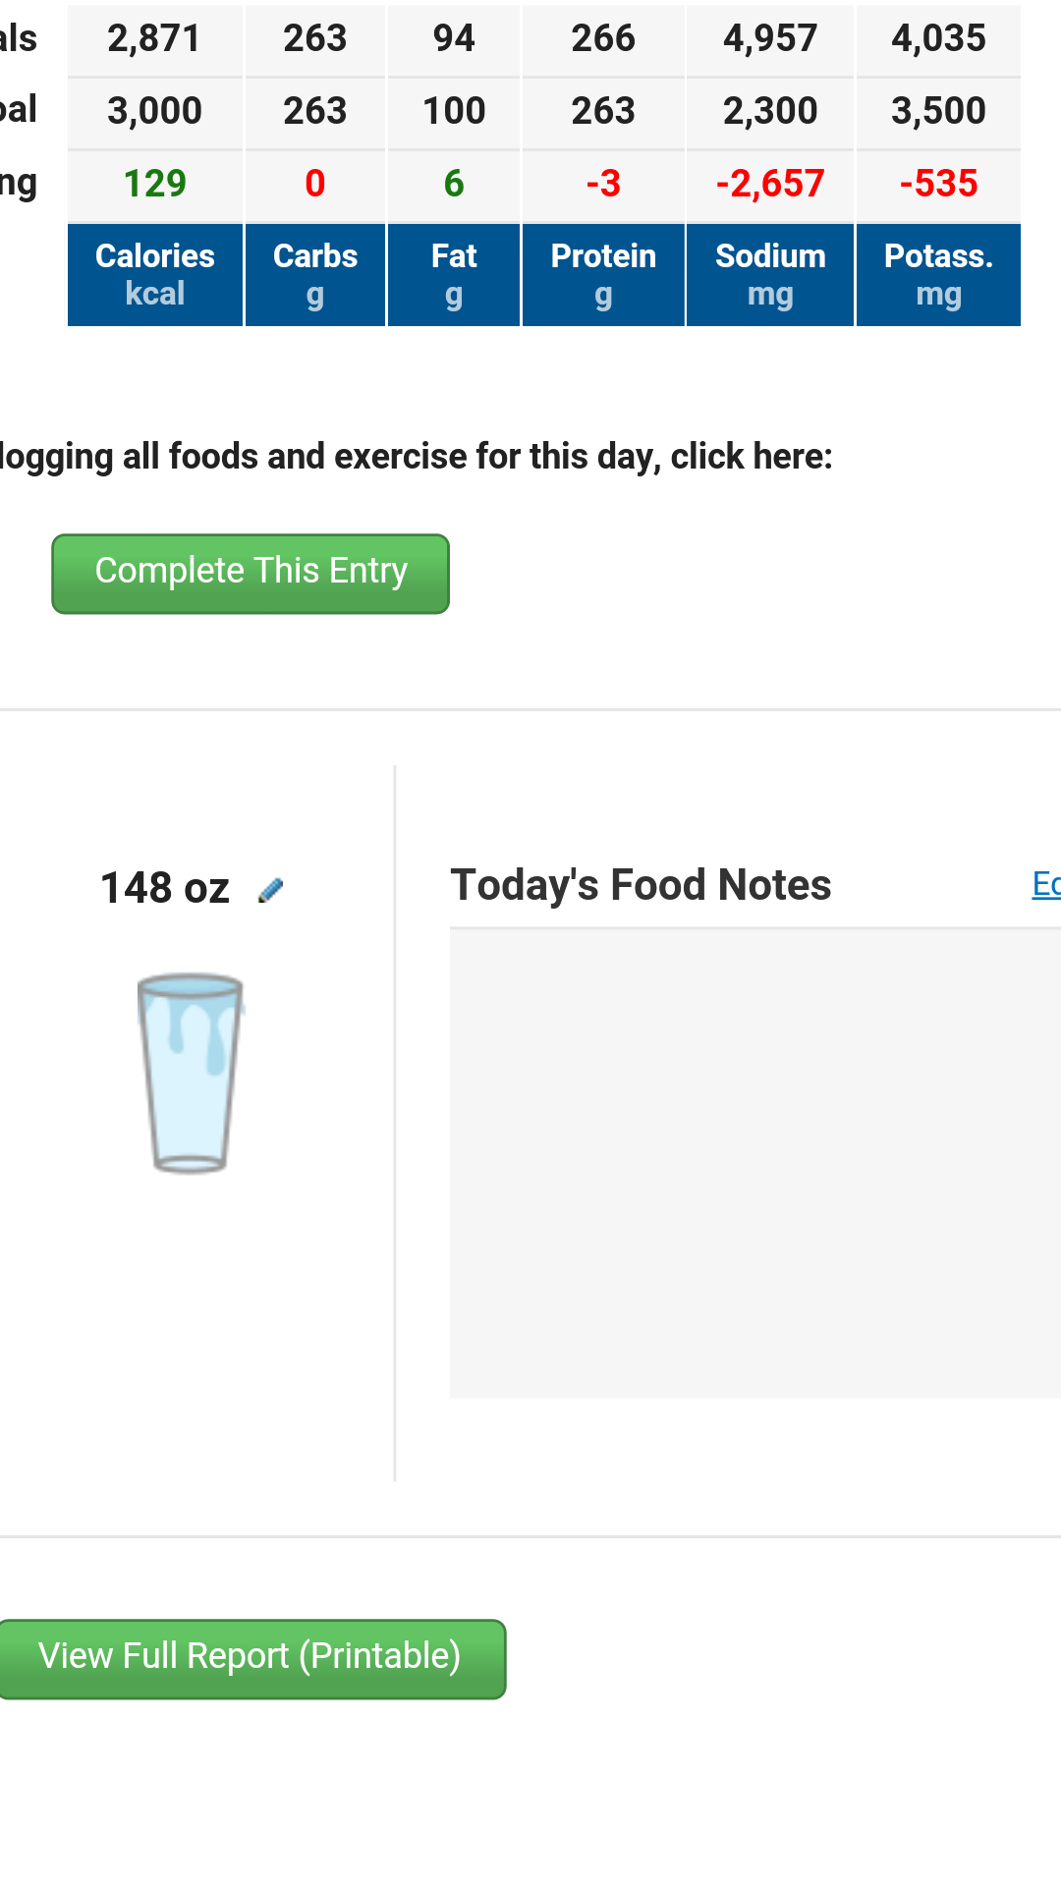Click the remaining calories value 129
Image resolution: width=1061 pixels, height=1886 pixels.
point(155,184)
